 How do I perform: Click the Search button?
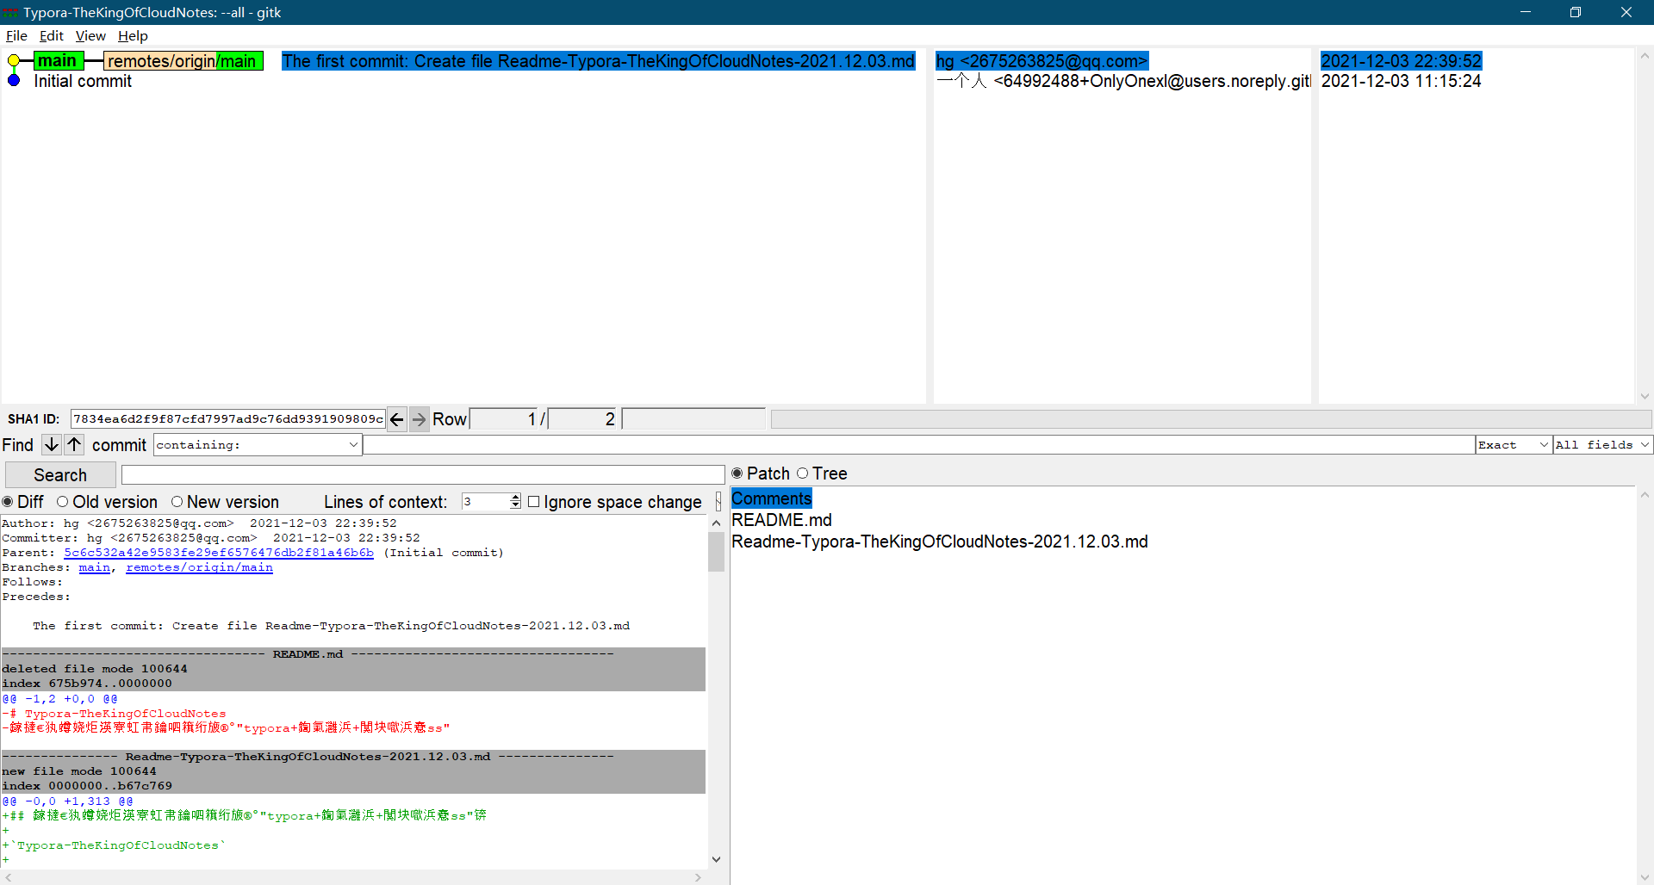(x=60, y=475)
